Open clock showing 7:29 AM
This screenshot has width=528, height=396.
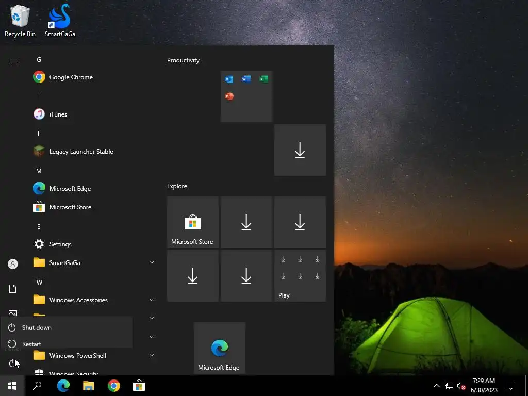point(484,386)
